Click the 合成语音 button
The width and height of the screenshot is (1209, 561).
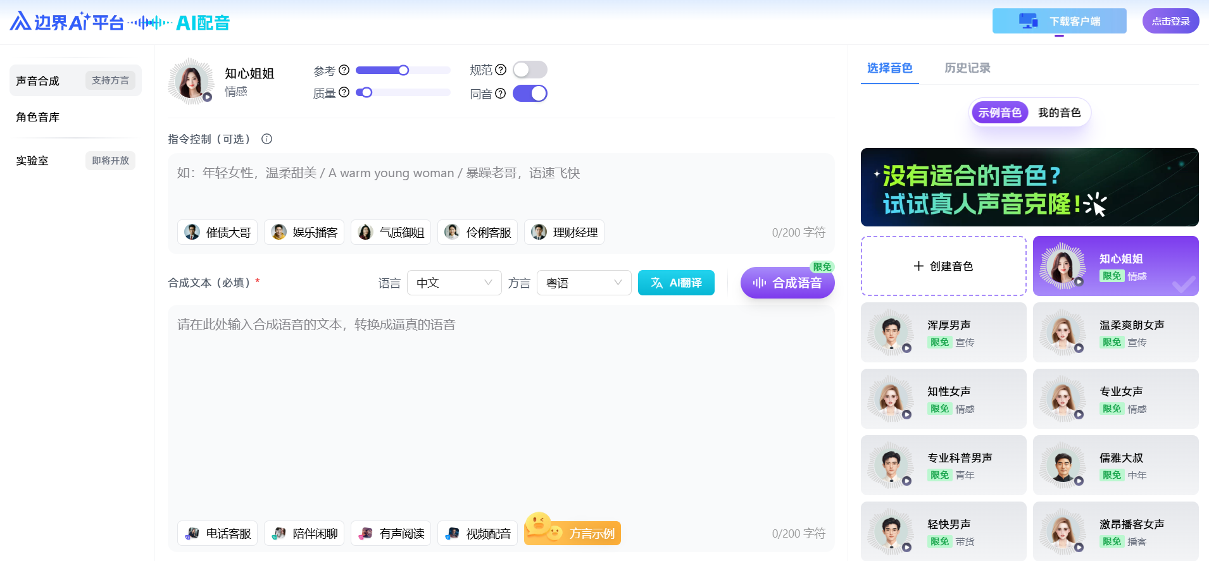tap(787, 283)
